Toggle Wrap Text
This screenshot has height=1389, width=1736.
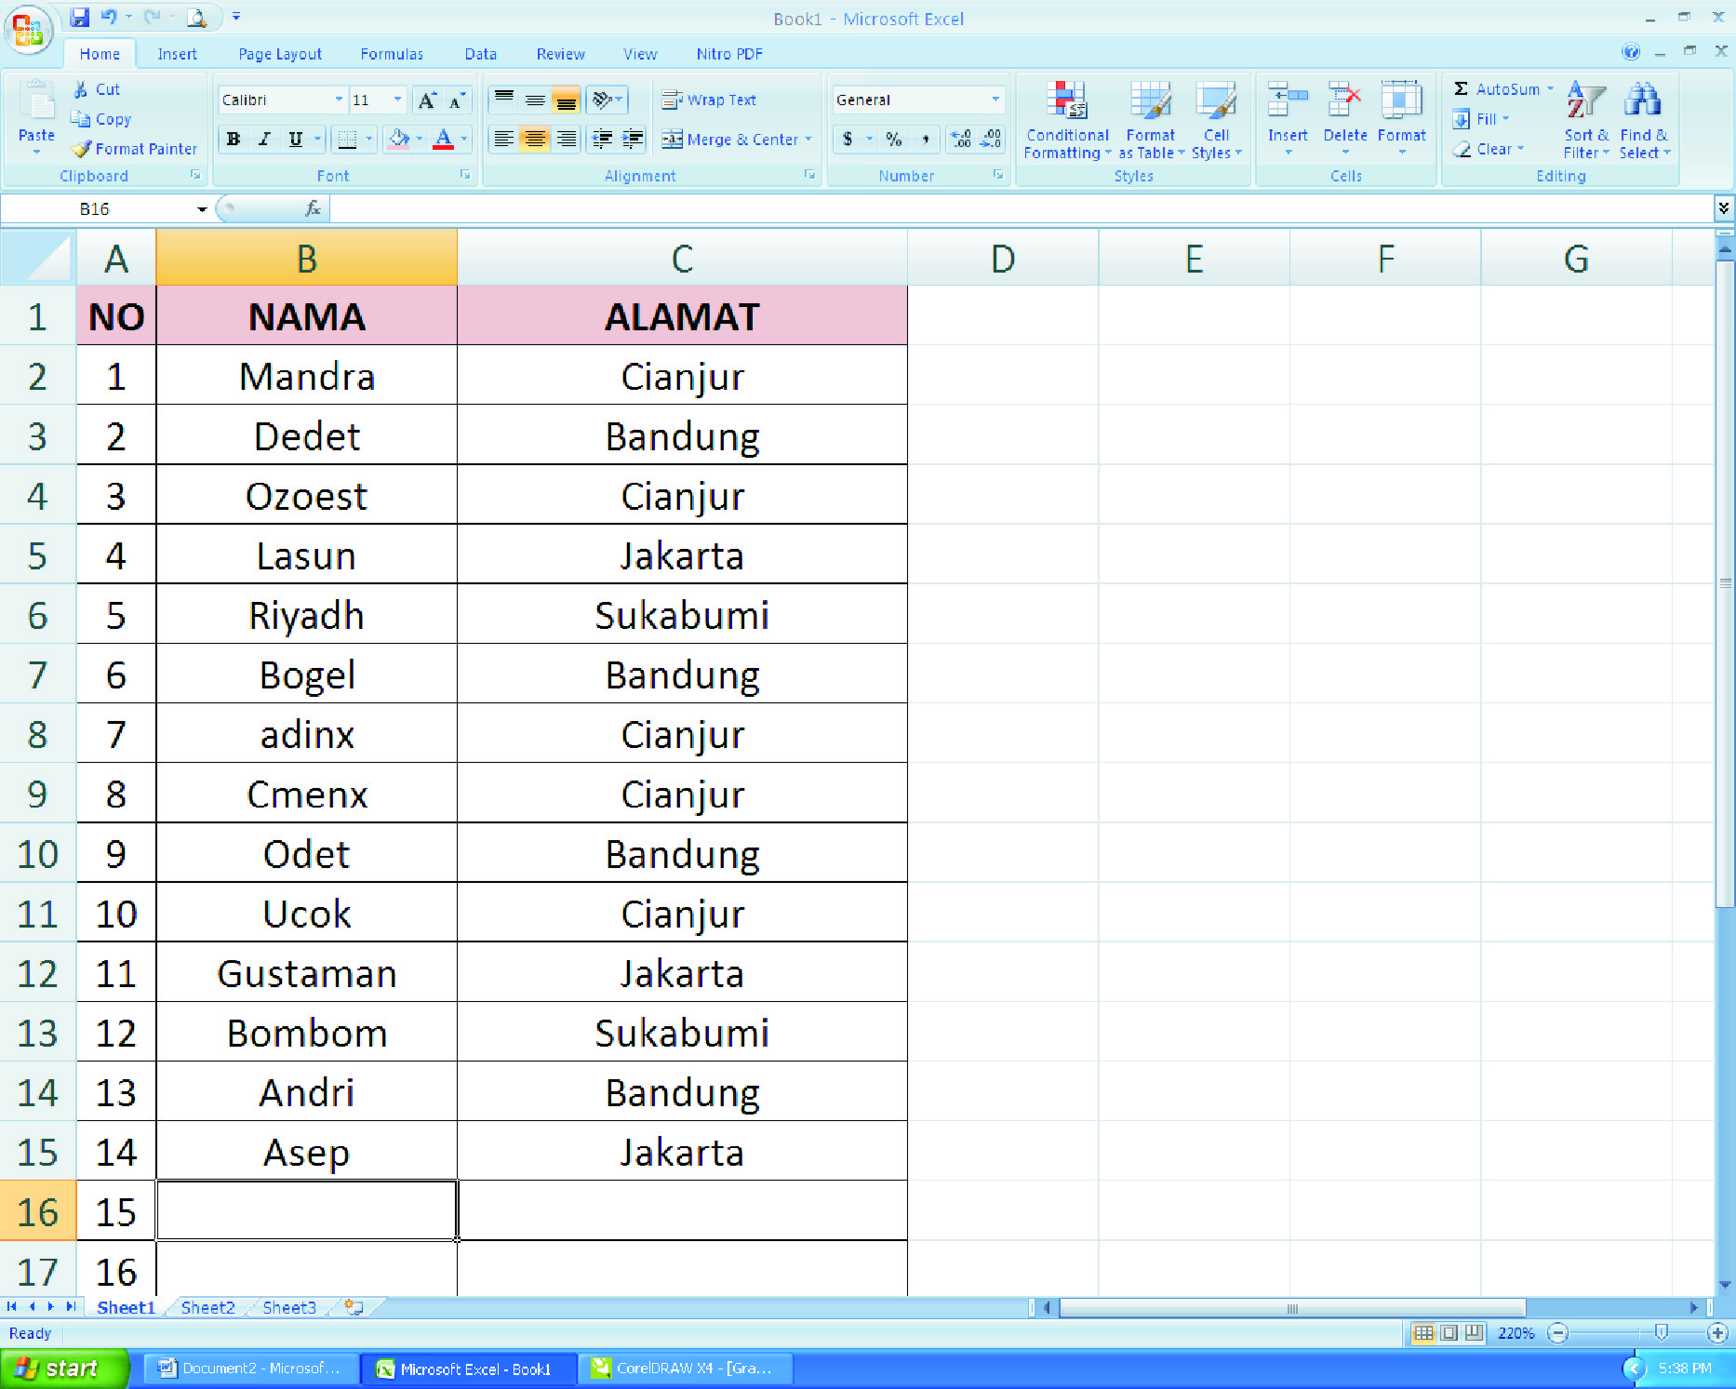click(709, 100)
